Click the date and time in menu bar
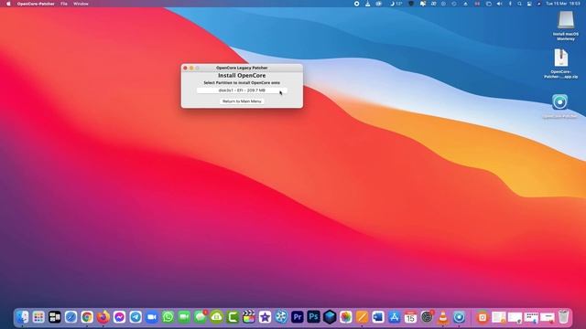The image size is (586, 329). 563,4
